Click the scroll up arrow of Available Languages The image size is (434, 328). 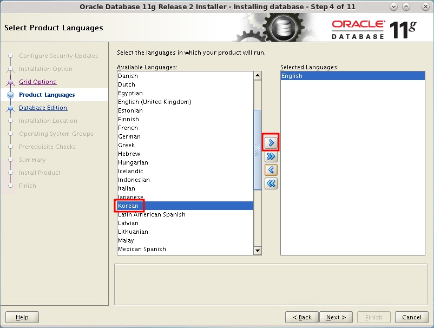(x=258, y=75)
